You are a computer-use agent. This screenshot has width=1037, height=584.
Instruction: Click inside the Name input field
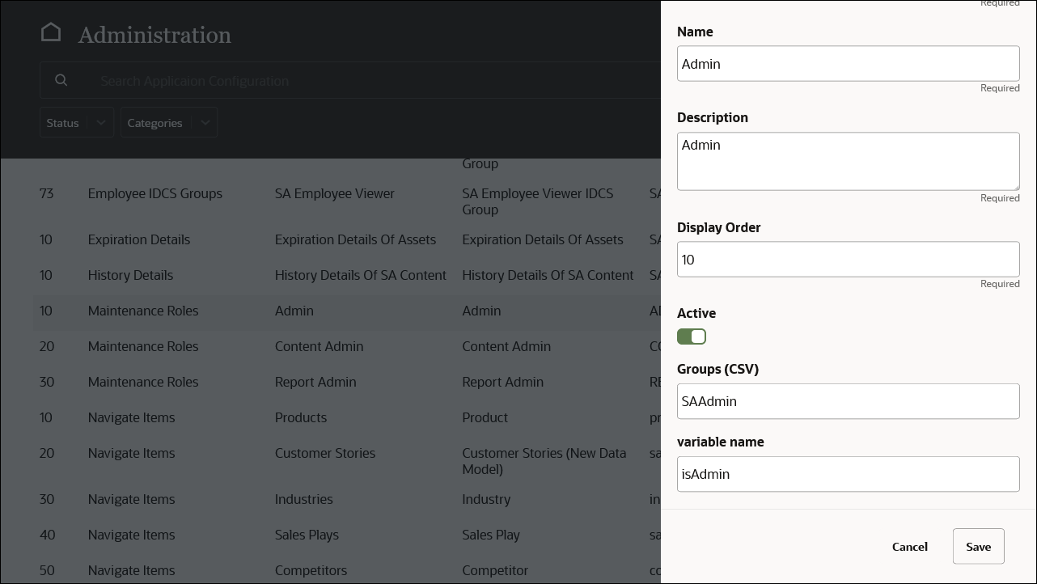click(x=848, y=63)
